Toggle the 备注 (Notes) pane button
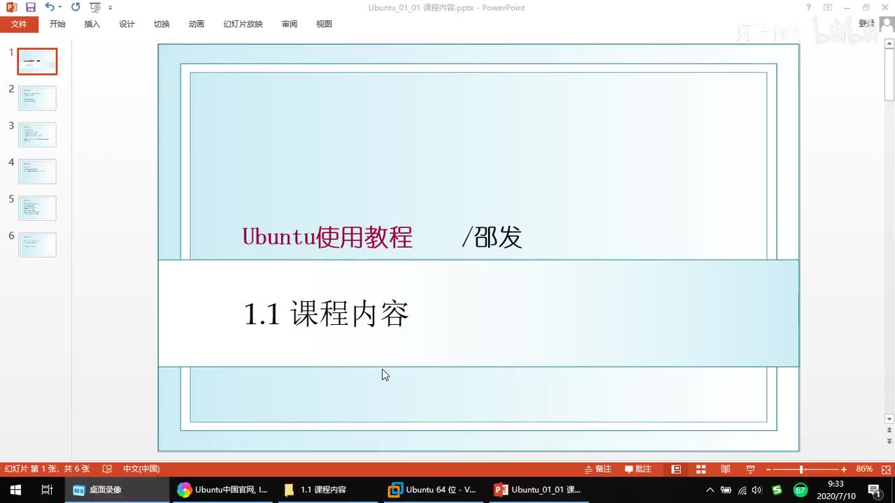895x503 pixels. 598,469
